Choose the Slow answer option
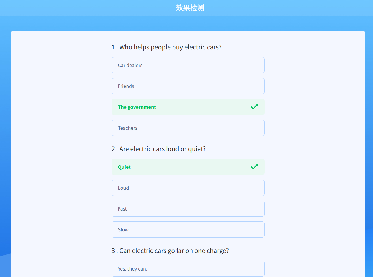This screenshot has height=277, width=373. [188, 230]
